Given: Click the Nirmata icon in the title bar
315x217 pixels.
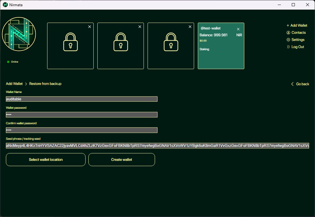Looking at the screenshot, I should [x=4, y=5].
